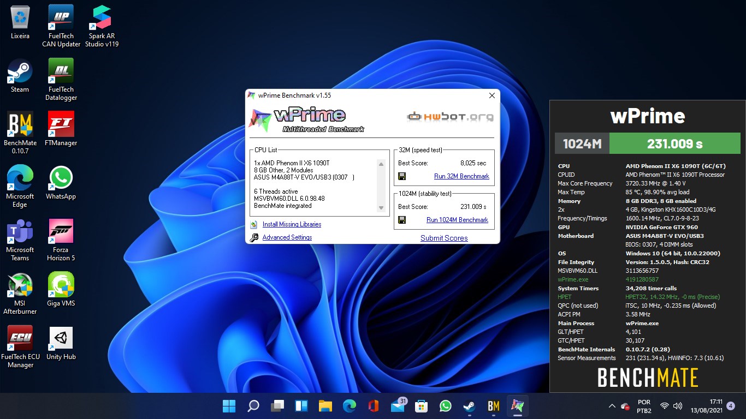This screenshot has height=419, width=746.
Task: Open Microsoft Store from the taskbar
Action: pos(422,406)
